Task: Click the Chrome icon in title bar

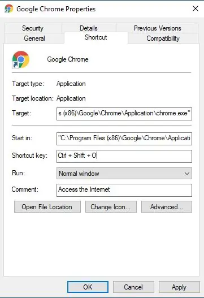Action: coord(8,8)
